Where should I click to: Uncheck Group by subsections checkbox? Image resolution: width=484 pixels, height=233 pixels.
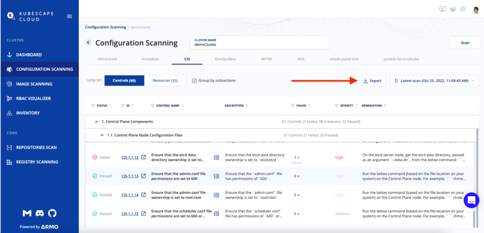194,80
